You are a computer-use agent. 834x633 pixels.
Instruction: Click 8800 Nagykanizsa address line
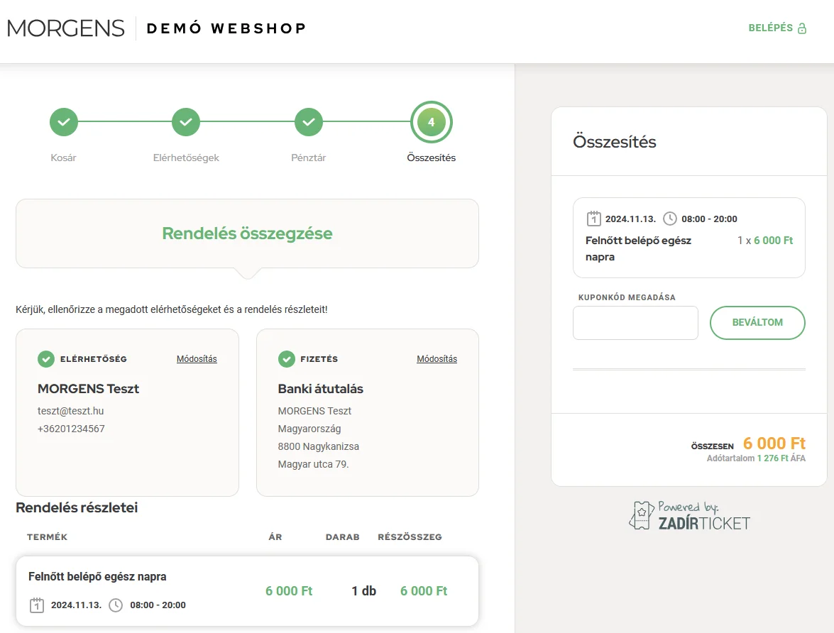pos(319,446)
